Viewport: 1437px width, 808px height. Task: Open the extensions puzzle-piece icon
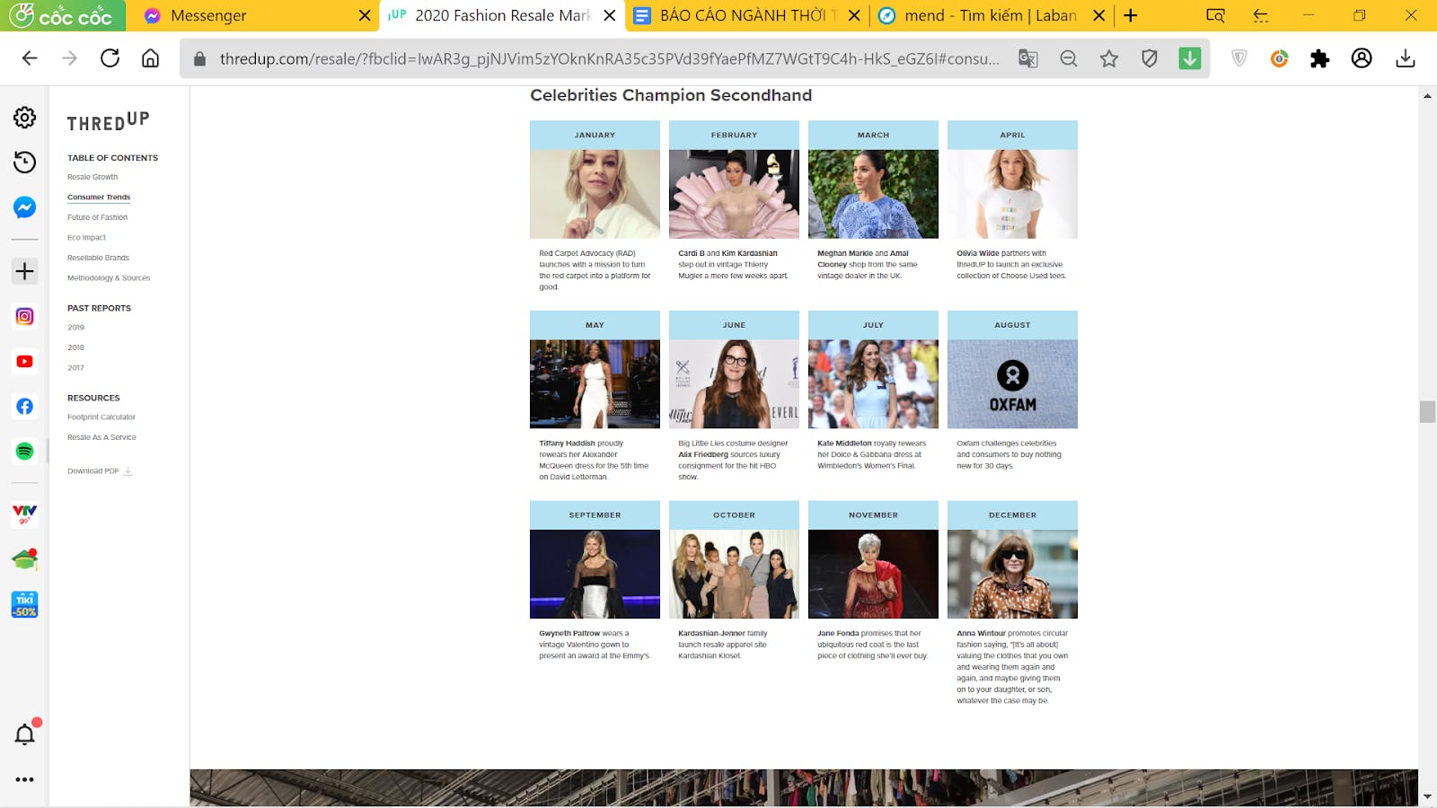tap(1319, 58)
